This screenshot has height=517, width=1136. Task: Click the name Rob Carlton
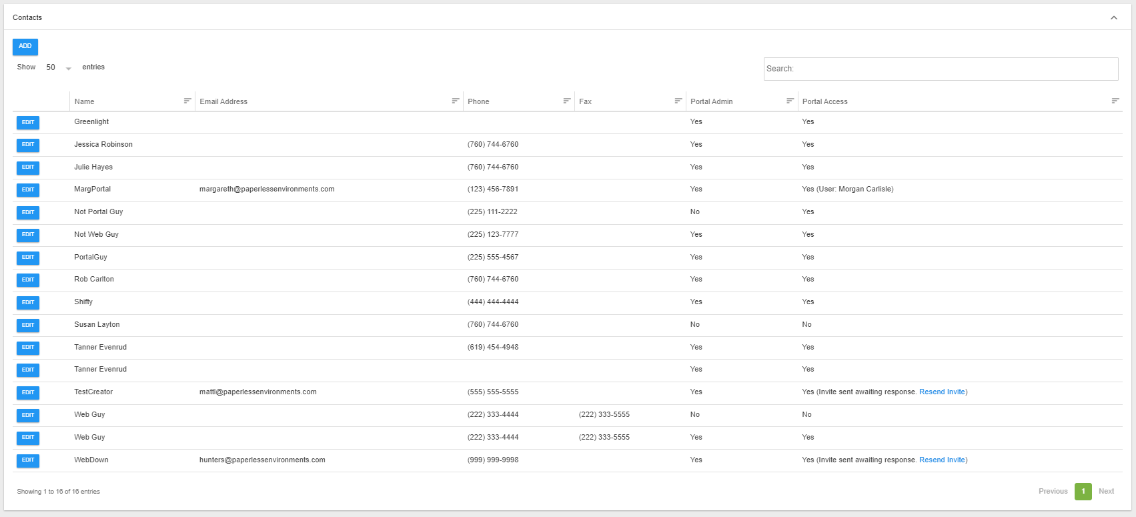pos(94,280)
